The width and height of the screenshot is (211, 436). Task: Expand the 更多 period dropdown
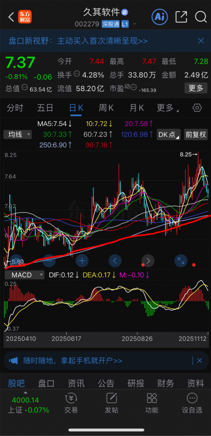pyautogui.click(x=168, y=108)
